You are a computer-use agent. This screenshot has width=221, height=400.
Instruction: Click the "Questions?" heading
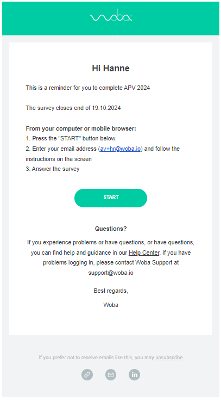pyautogui.click(x=111, y=229)
